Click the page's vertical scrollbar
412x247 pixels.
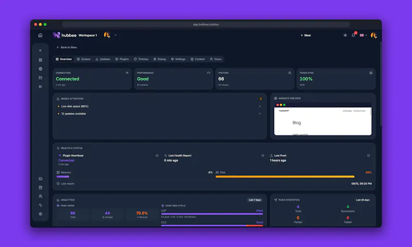[x=381, y=84]
